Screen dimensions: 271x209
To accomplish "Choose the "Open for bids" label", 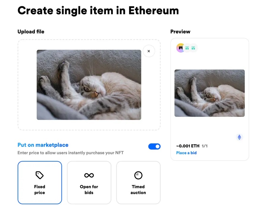I will 89,190.
